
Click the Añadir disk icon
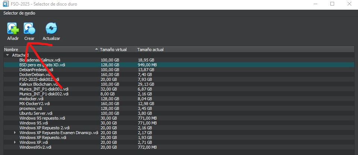[13, 29]
